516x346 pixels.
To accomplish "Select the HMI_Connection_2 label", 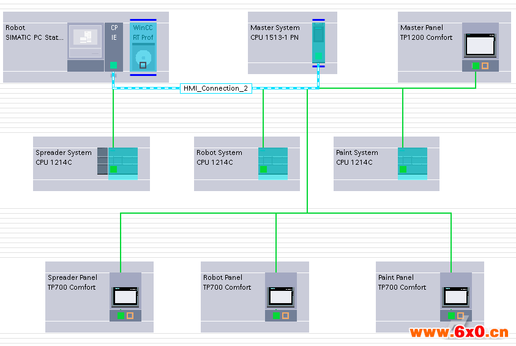I will [216, 88].
